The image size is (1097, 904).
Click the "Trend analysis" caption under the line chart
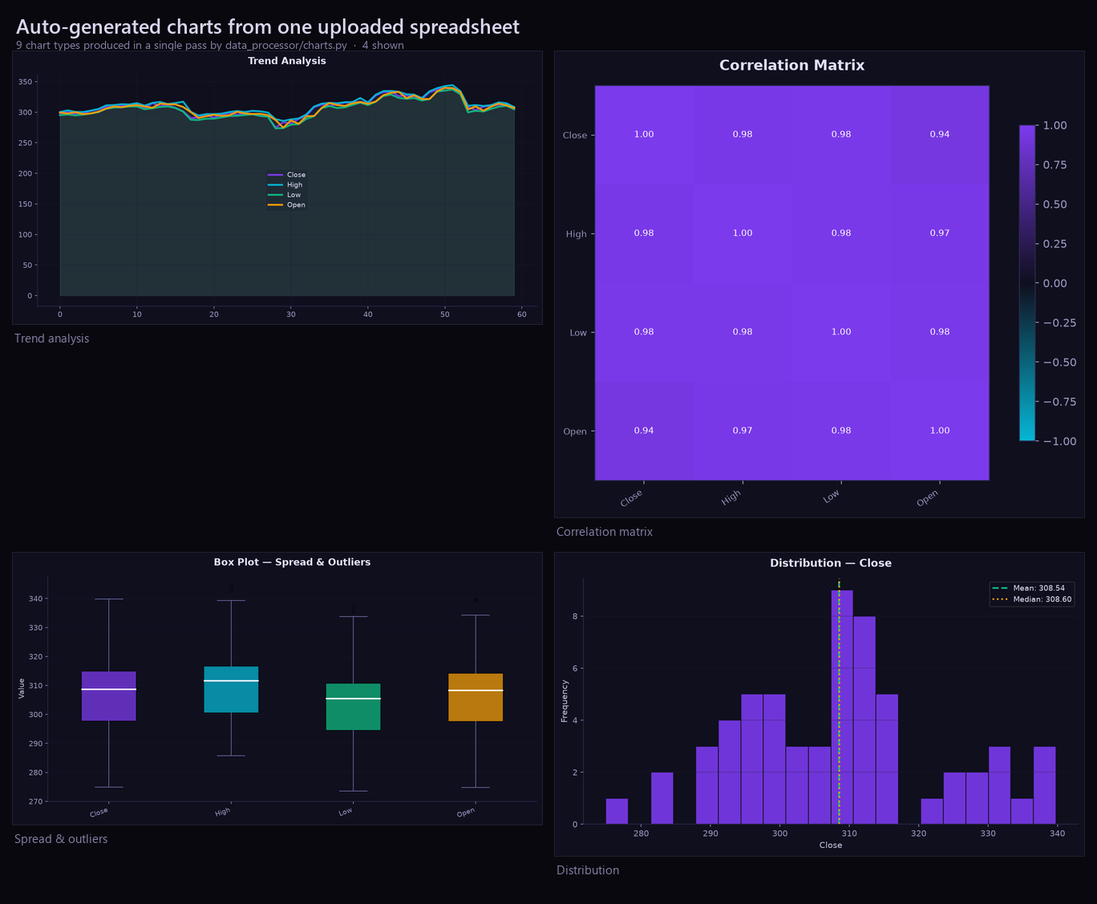(x=52, y=338)
